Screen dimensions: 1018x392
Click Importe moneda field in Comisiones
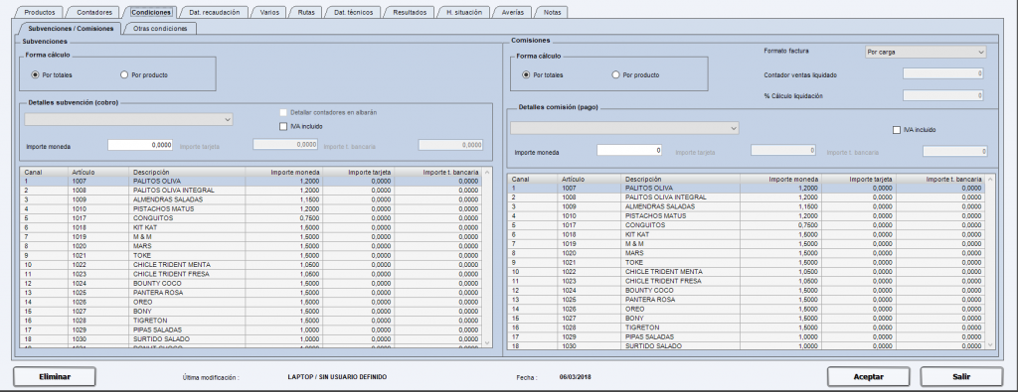(629, 150)
